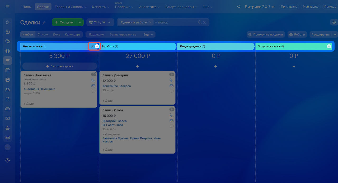Screen dimensions: 338x183
Task: Expand the Ещё counters dropdown
Action: (148, 34)
